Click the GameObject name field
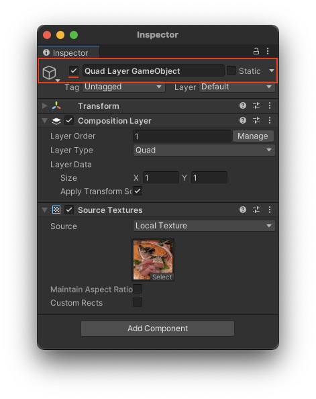 click(153, 71)
